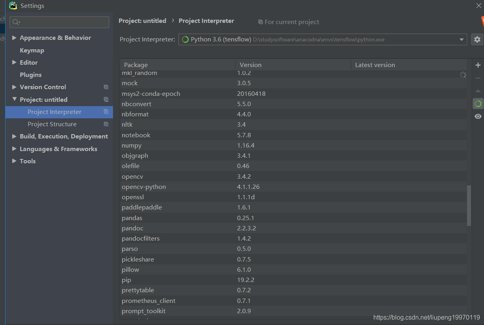
Task: Click the uninstall package minus icon
Action: click(x=478, y=78)
